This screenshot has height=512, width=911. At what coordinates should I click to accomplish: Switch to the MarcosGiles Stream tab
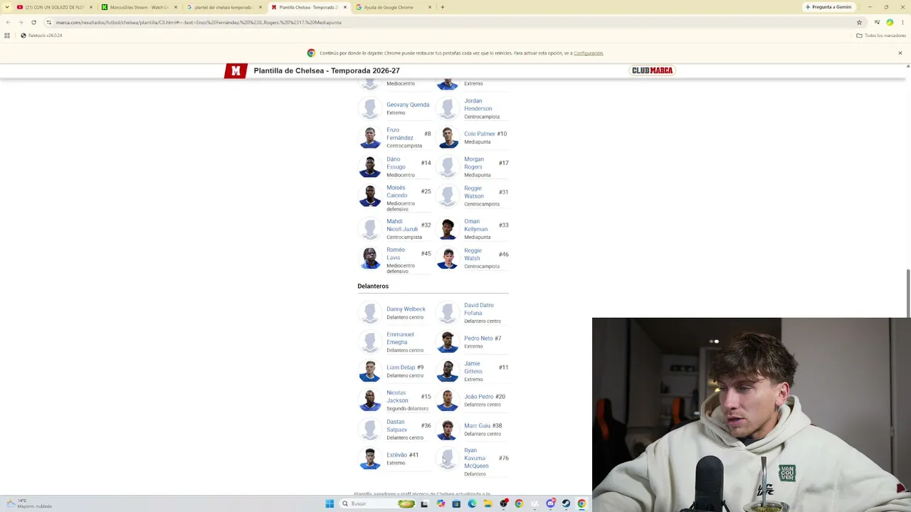(139, 7)
